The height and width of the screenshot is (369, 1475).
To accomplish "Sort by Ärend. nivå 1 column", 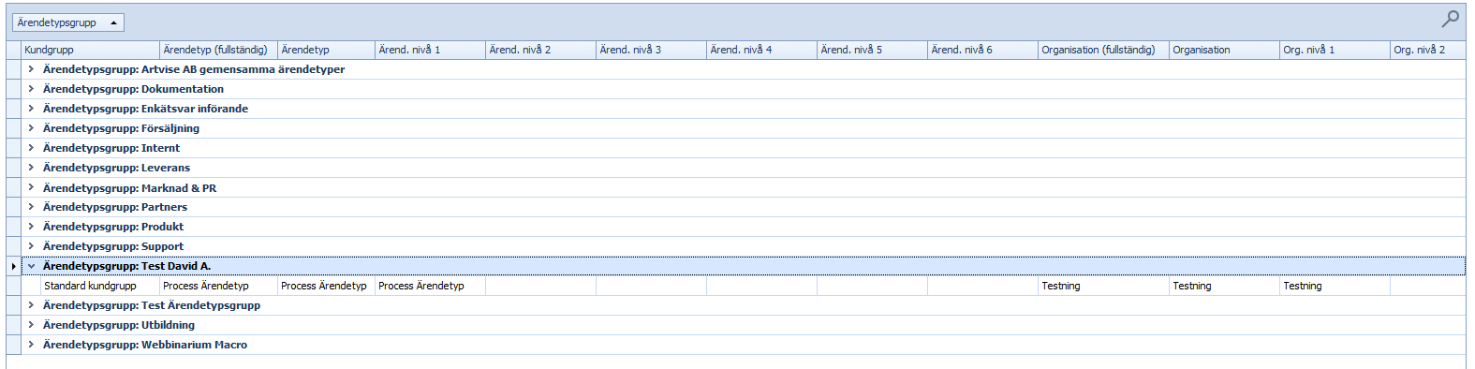I will pyautogui.click(x=431, y=50).
